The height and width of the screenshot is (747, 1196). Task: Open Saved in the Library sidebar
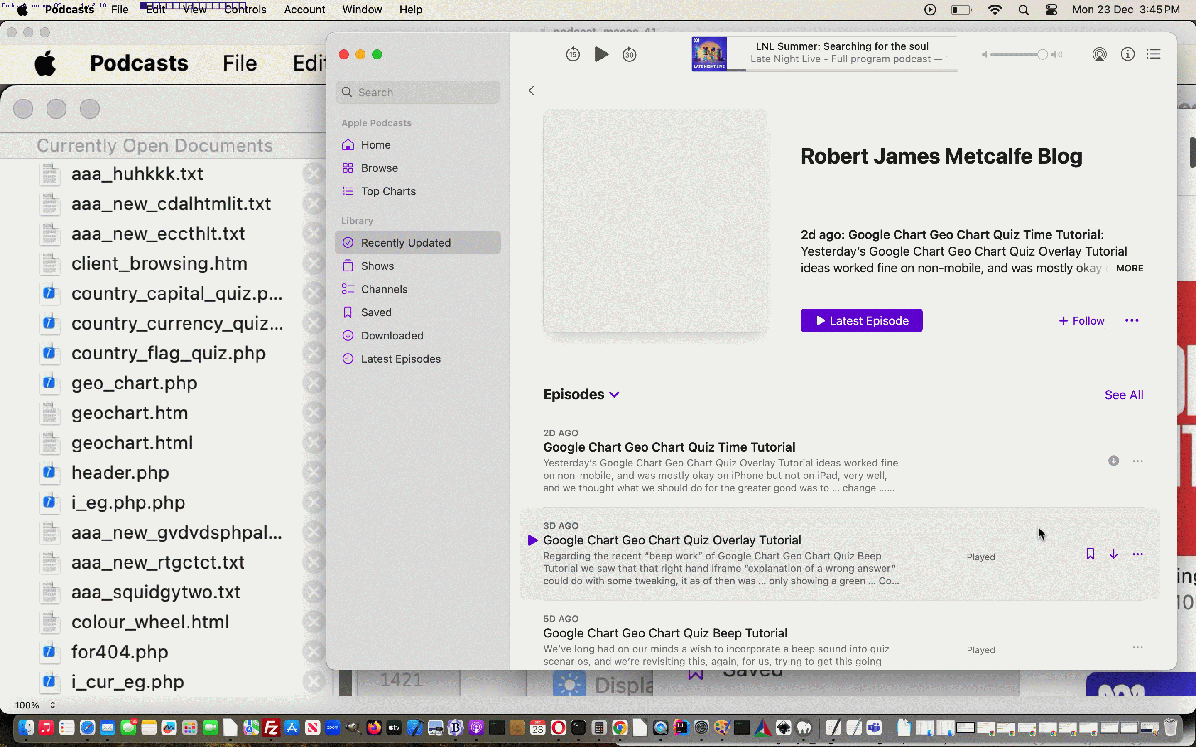[x=418, y=312]
